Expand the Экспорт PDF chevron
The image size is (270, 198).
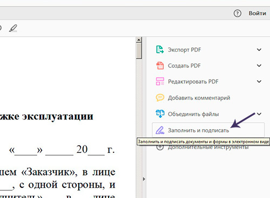click(259, 49)
